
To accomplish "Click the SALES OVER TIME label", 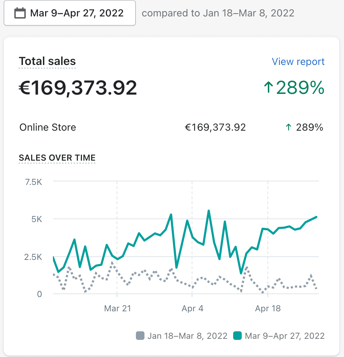I will [x=57, y=157].
